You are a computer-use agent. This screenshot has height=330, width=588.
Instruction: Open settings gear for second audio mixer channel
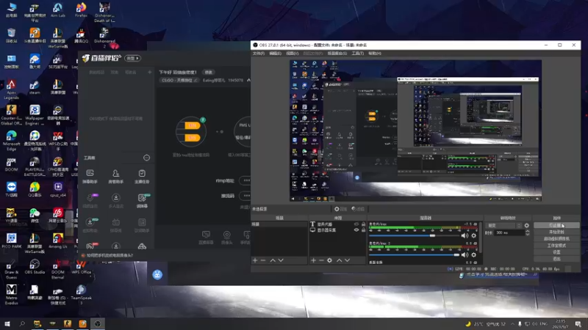pos(473,254)
